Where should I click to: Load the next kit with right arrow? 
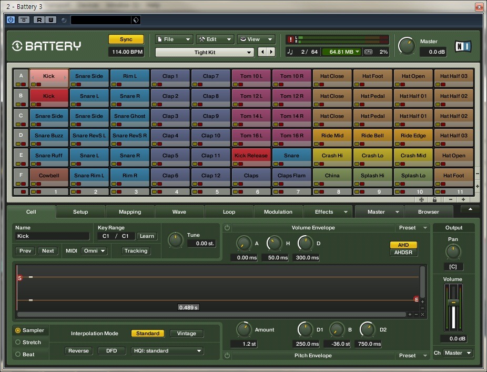tap(271, 52)
